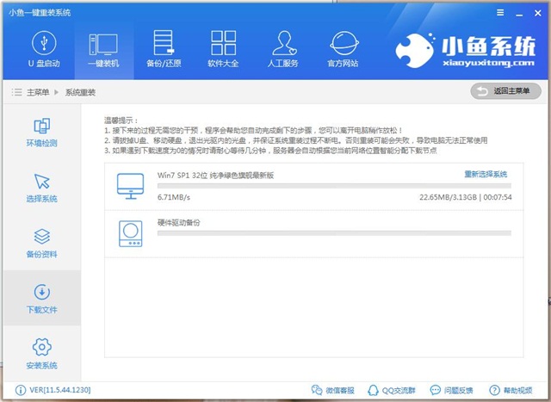Screen dimensions: 551x402
Task: Switch to the 软件大全 tab
Action: pyautogui.click(x=224, y=50)
